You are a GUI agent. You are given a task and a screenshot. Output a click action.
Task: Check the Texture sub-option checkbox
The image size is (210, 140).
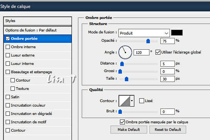tap(12, 88)
